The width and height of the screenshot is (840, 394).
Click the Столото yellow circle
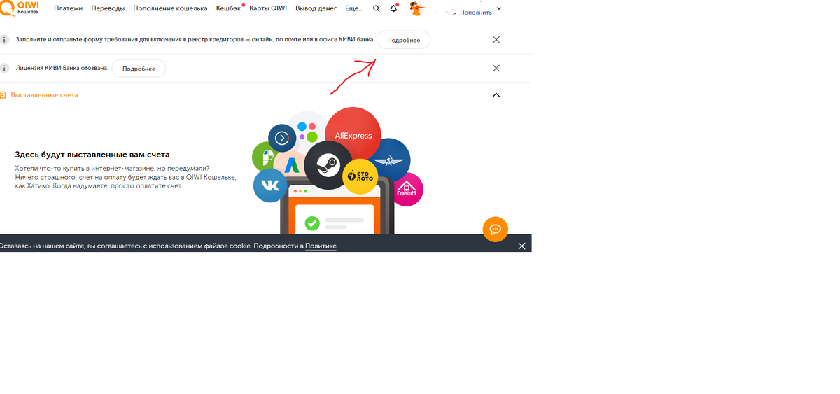click(360, 175)
